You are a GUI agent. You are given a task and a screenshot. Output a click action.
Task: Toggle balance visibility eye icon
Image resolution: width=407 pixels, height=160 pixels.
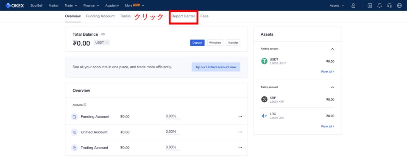coord(103,34)
